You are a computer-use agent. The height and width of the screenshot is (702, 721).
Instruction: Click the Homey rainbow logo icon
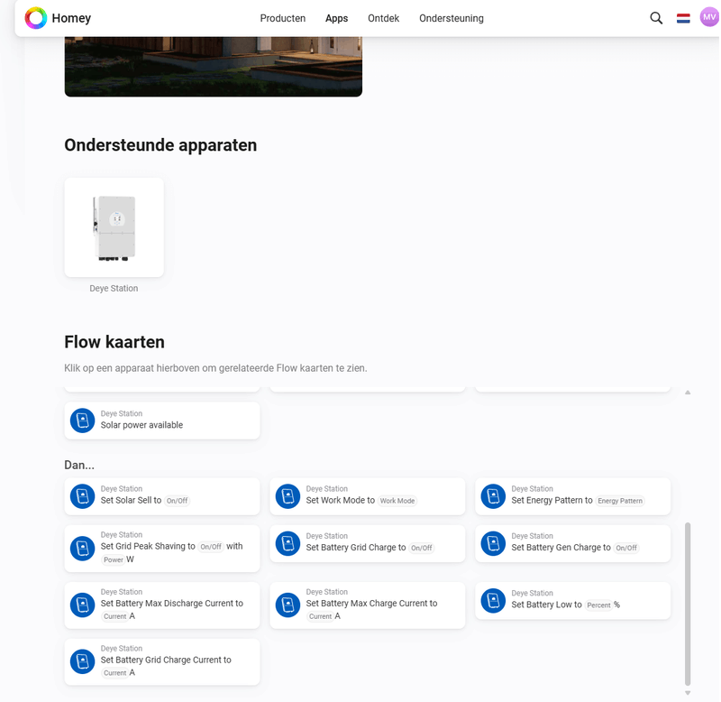tap(36, 18)
